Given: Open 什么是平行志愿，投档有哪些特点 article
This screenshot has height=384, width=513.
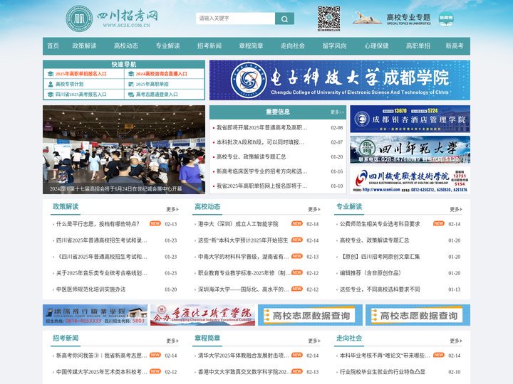Looking at the screenshot, I should [x=98, y=224].
